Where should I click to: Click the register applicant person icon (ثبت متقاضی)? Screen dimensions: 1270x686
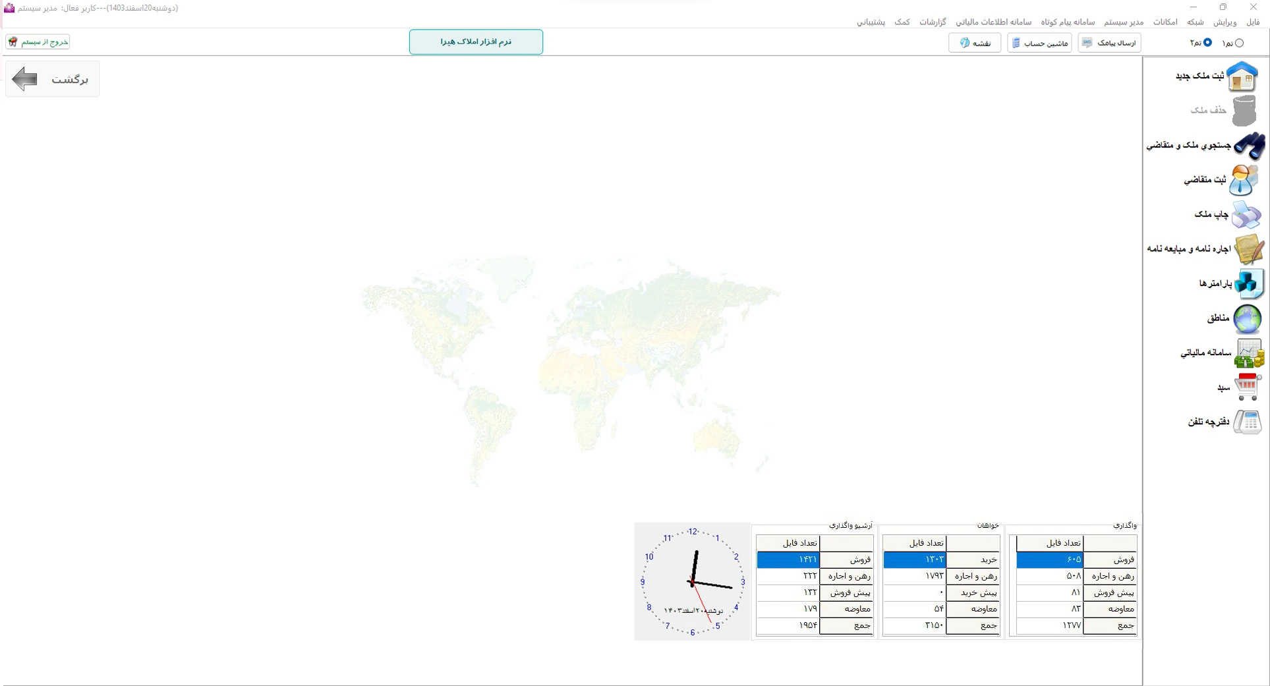(x=1244, y=180)
